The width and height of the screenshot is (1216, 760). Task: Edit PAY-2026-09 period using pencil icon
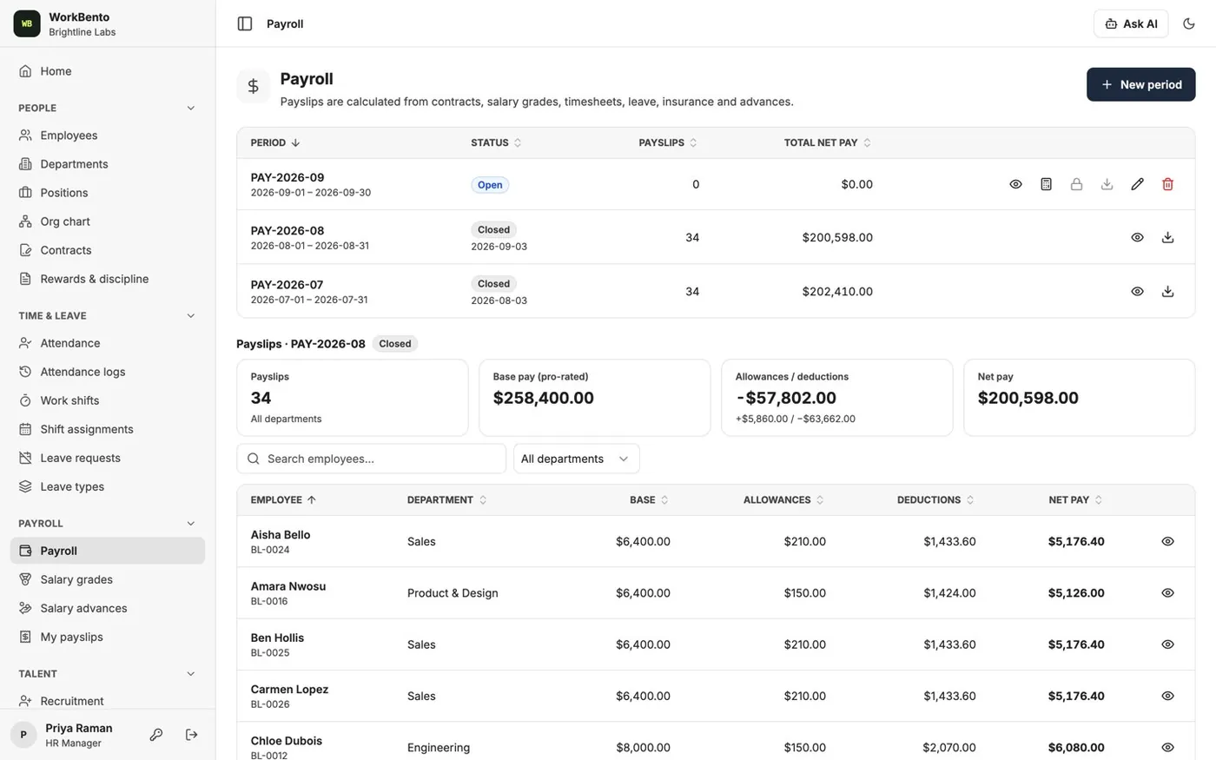(1137, 184)
